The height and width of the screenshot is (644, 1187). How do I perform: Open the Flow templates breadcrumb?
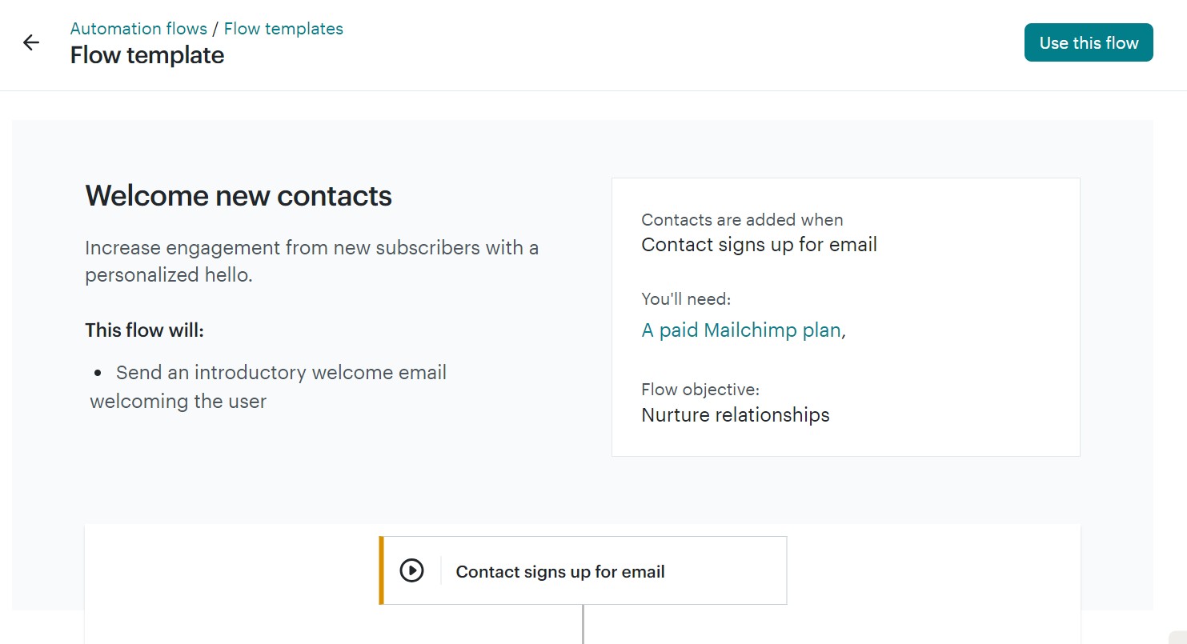pos(283,28)
